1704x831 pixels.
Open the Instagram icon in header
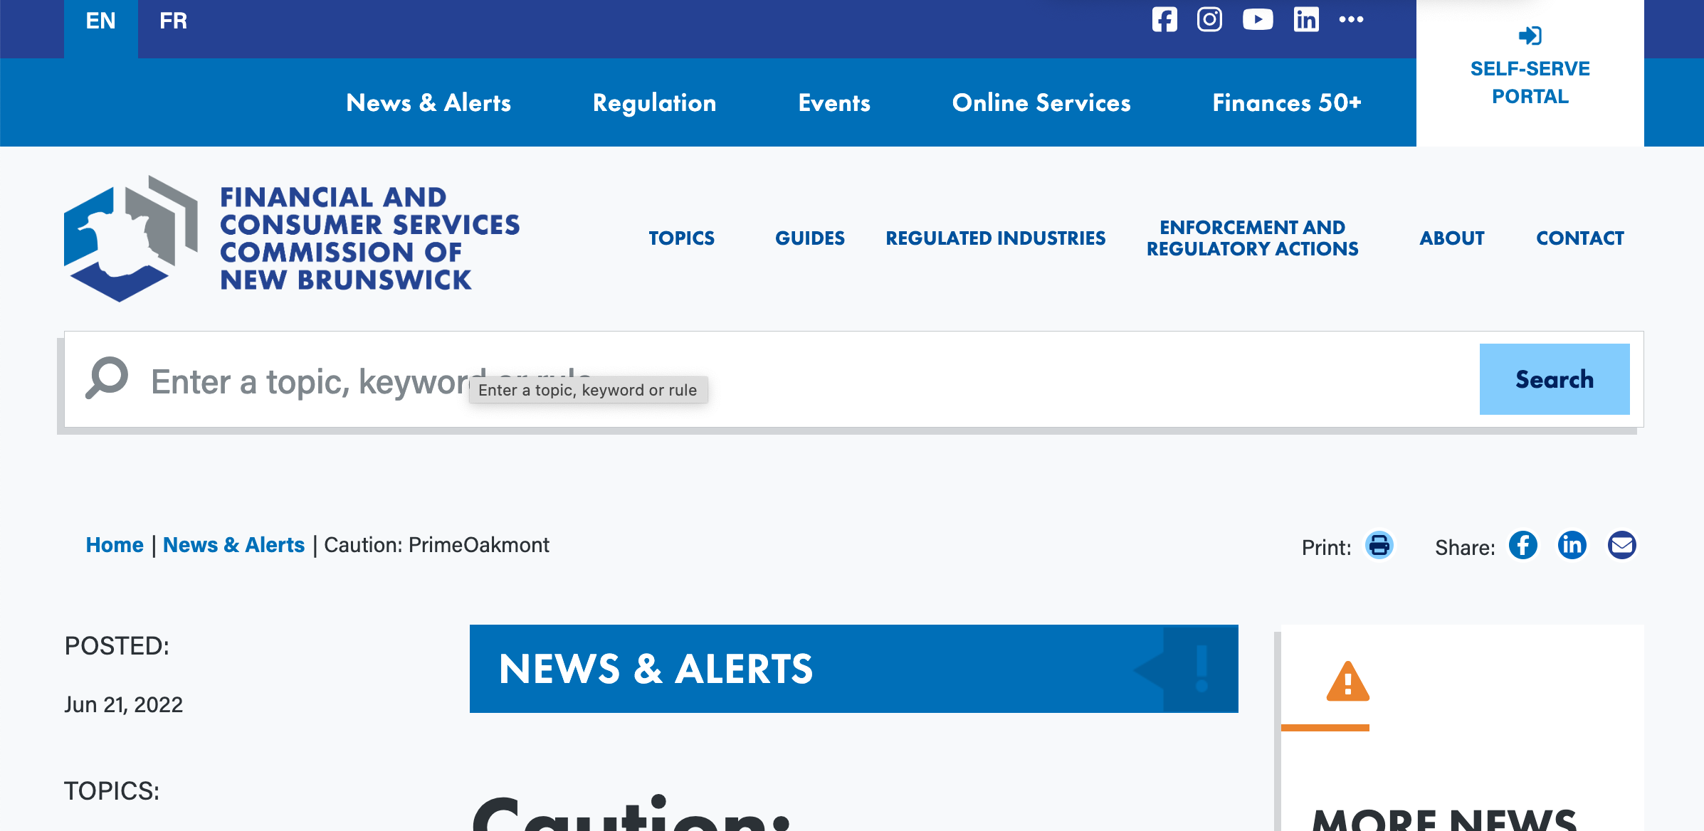[x=1209, y=19]
